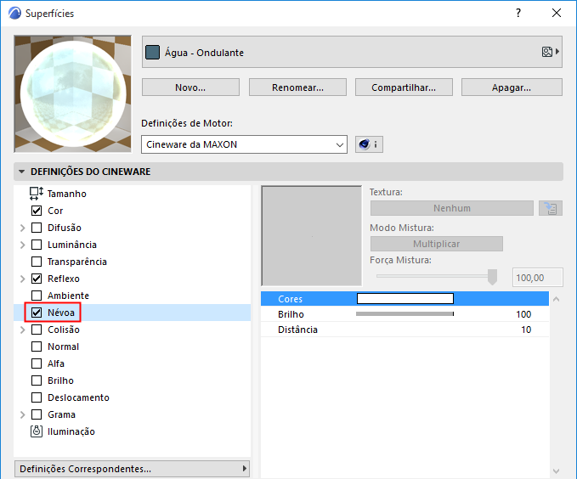This screenshot has width=577, height=479.
Task: Uncheck the Névoa checkbox
Action: (x=37, y=313)
